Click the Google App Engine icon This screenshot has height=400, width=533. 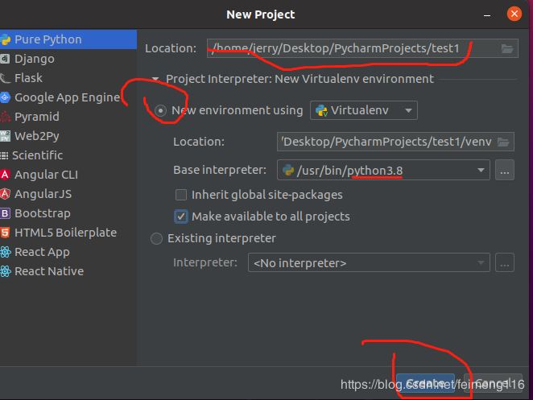click(6, 97)
